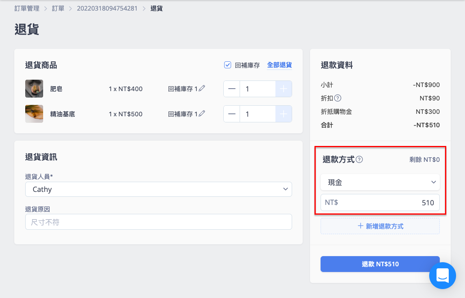Open help icon next to 折扣
Viewport: 465px width, 298px height.
(338, 98)
